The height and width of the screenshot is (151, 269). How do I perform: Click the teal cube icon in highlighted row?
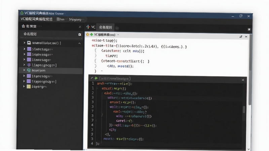(x=29, y=70)
